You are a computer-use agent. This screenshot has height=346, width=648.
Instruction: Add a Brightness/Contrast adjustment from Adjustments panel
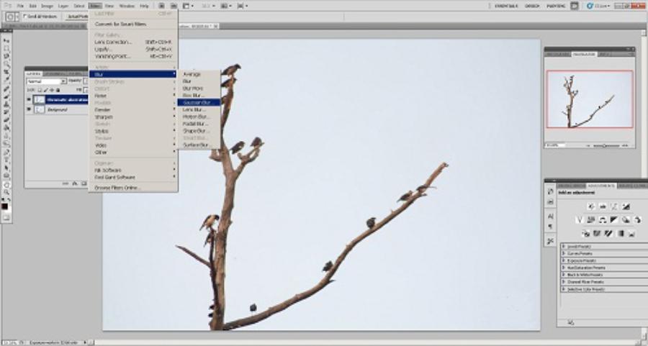coord(590,206)
